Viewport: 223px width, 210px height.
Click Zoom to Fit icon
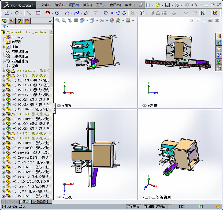click(57, 20)
